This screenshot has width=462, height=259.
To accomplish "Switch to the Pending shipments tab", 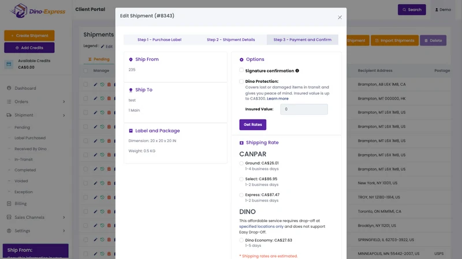I will 99,59.
